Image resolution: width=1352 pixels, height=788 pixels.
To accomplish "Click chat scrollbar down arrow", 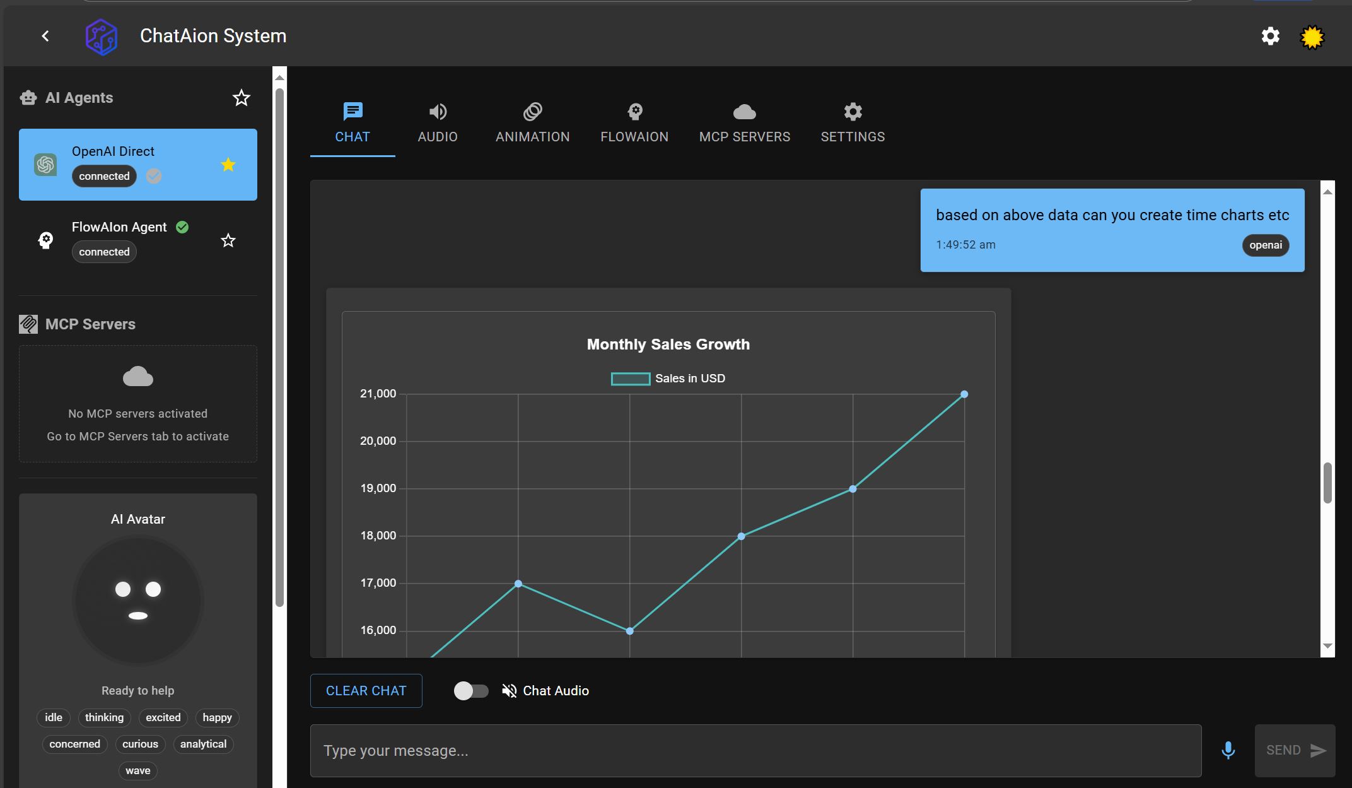I will pyautogui.click(x=1327, y=646).
